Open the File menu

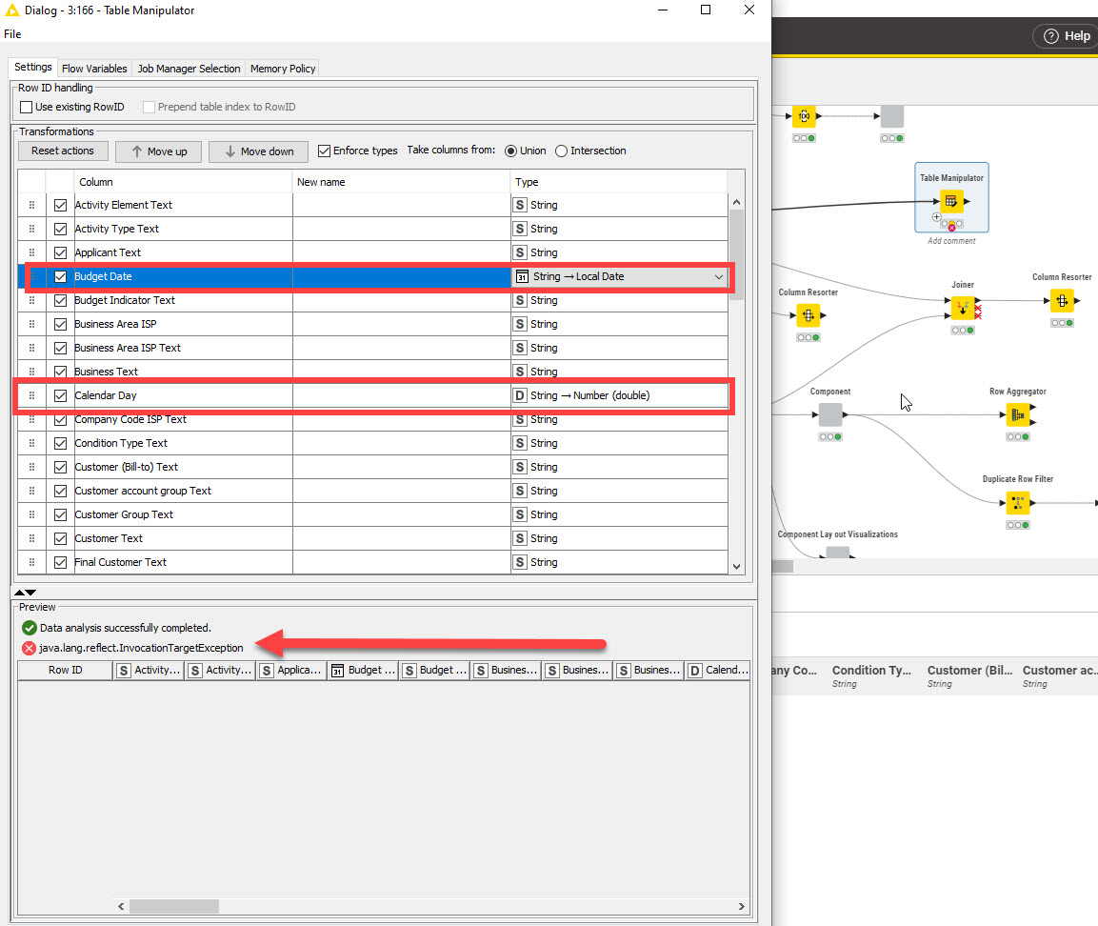(x=12, y=33)
